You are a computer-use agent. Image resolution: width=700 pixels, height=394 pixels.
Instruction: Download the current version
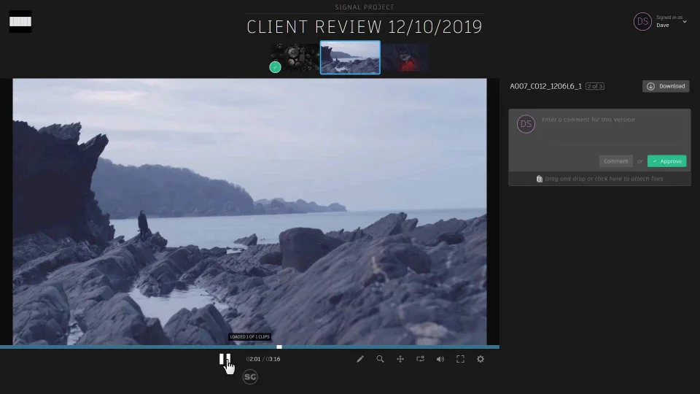click(666, 86)
